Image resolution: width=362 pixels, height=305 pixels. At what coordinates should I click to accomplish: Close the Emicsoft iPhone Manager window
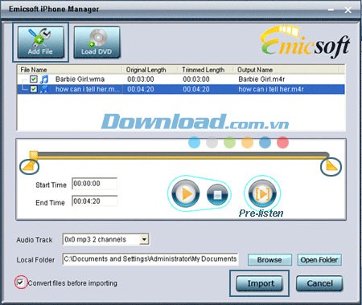coord(348,10)
